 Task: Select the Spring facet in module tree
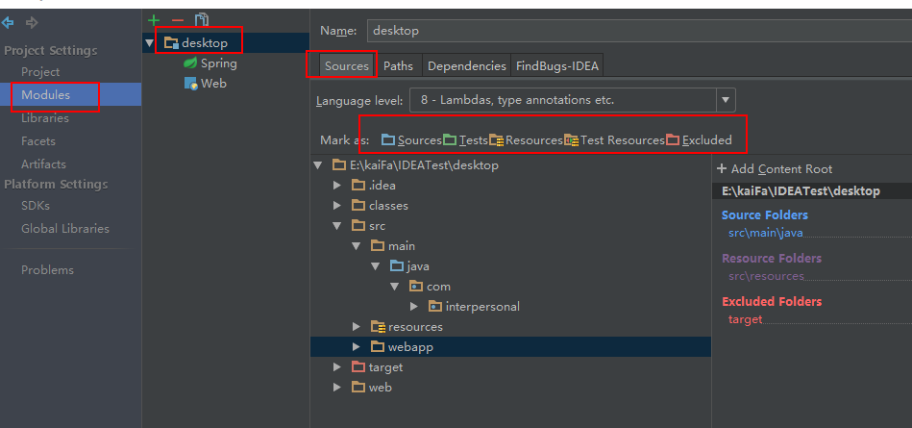[219, 63]
